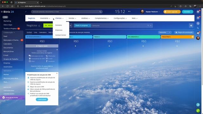203x114 pixels.
Task: Click the search magnifier in top search bar
Action: 100,12
